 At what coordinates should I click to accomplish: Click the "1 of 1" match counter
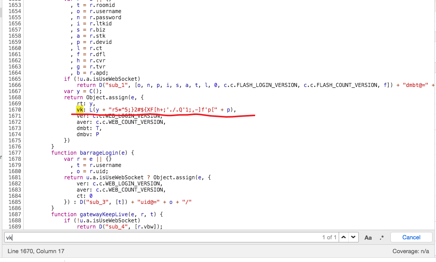[329, 237]
